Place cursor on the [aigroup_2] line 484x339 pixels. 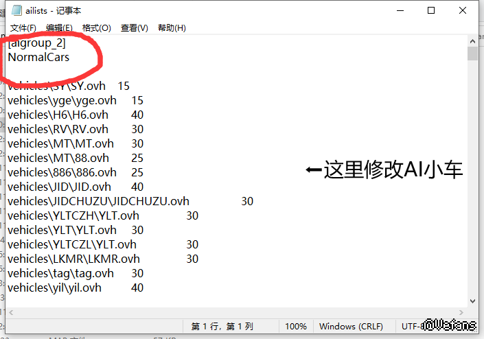[x=37, y=43]
